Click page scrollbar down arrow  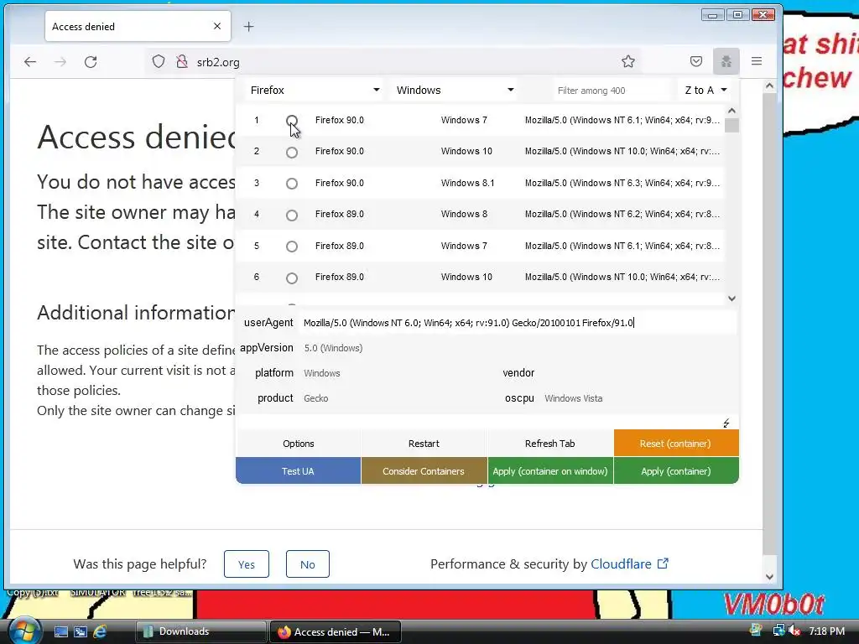(769, 576)
